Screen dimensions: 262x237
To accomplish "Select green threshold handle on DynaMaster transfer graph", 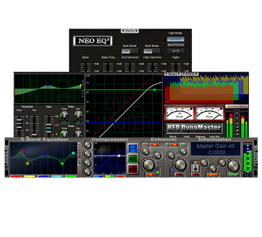I will pos(154,89).
